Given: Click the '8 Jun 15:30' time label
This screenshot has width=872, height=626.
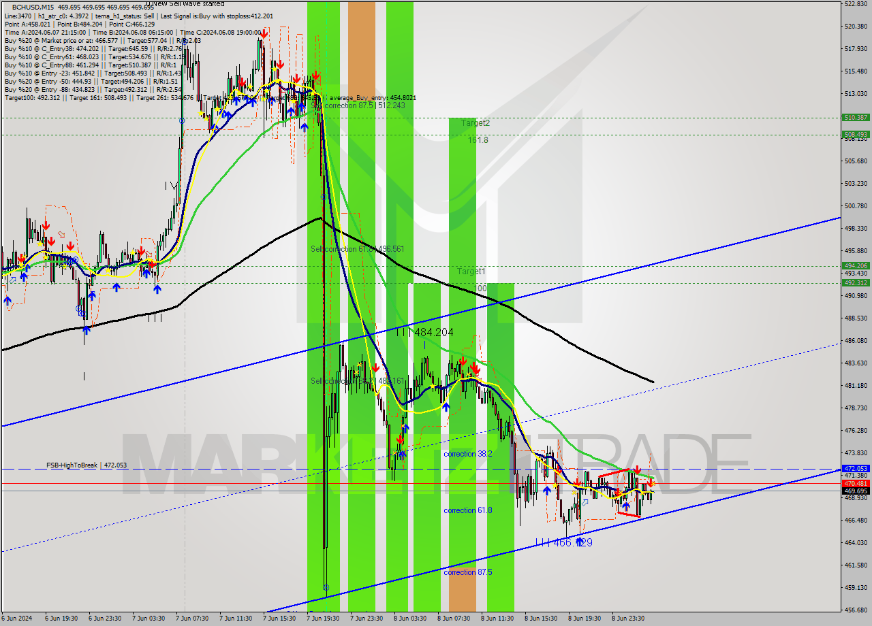Looking at the screenshot, I should pyautogui.click(x=541, y=619).
